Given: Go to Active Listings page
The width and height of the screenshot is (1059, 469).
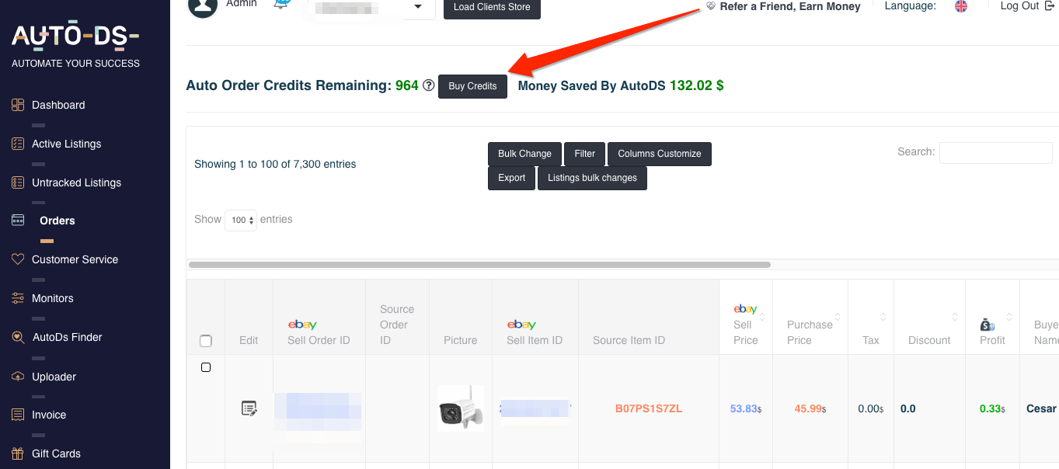Looking at the screenshot, I should click(66, 144).
